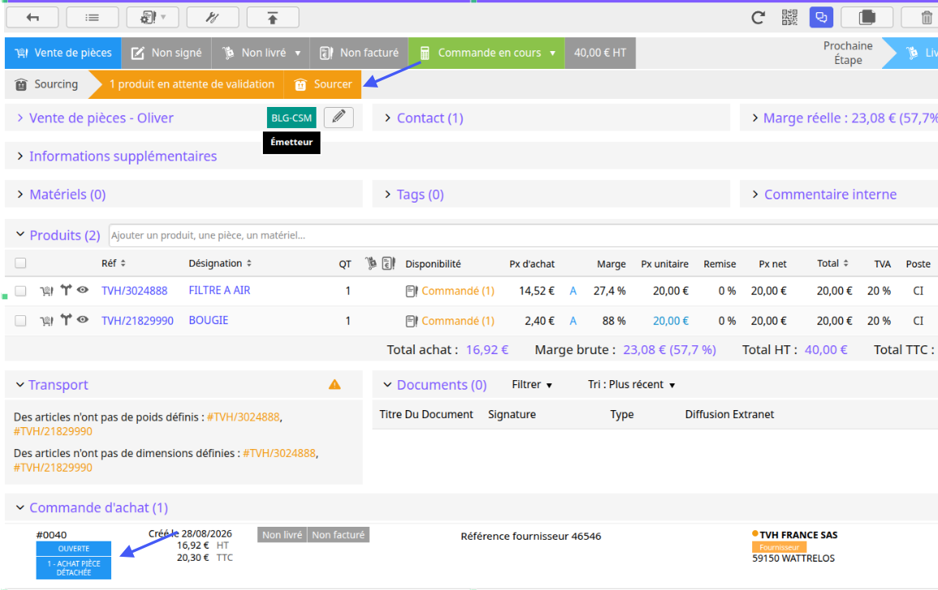Open the Filtrer dropdown in Documents
Screen dimensions: 938x590
click(x=531, y=384)
